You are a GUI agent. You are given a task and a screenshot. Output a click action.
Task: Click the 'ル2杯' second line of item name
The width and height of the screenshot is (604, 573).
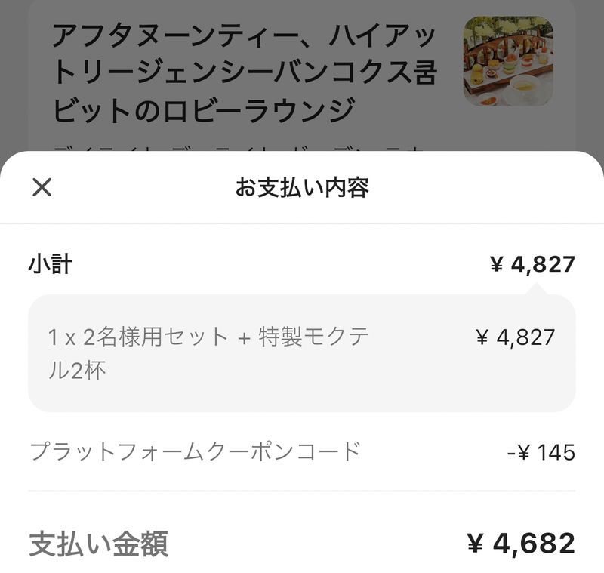pyautogui.click(x=77, y=371)
